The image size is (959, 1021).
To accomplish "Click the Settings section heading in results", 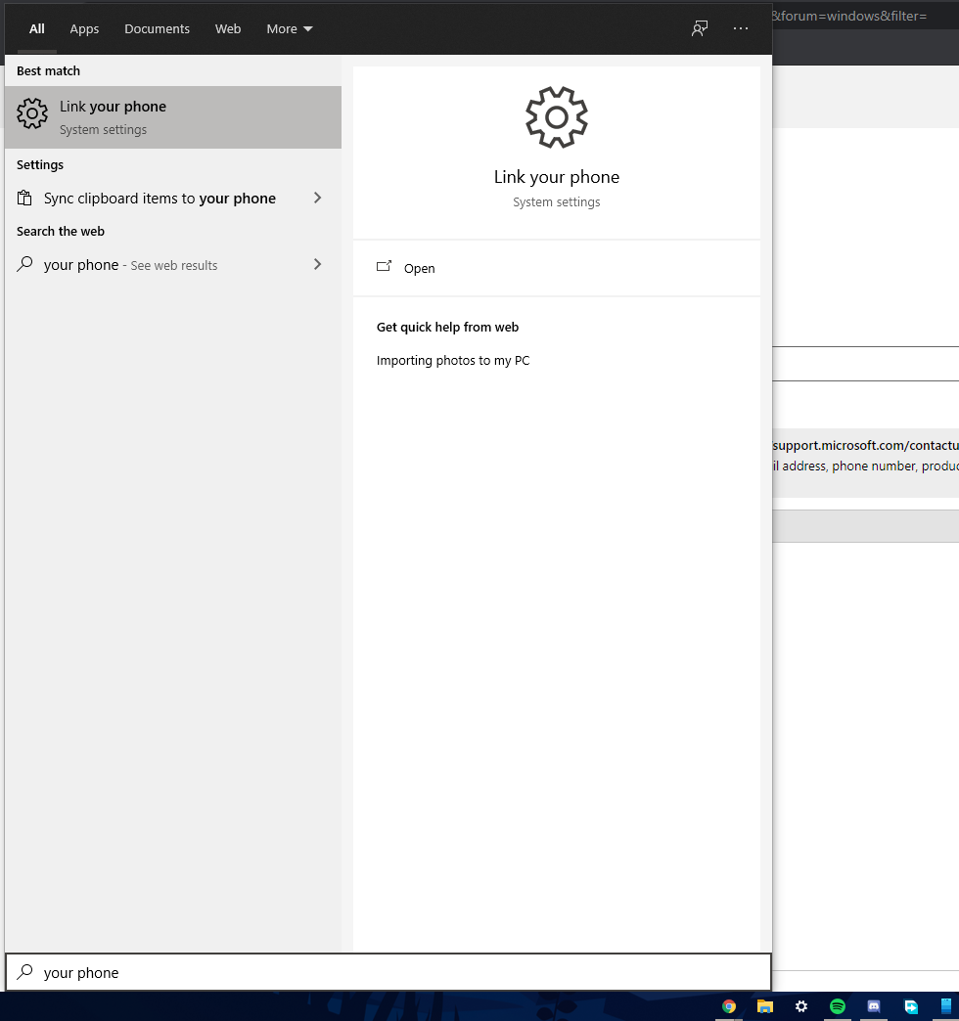I will 40,164.
